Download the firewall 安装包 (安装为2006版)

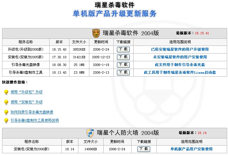144,149
